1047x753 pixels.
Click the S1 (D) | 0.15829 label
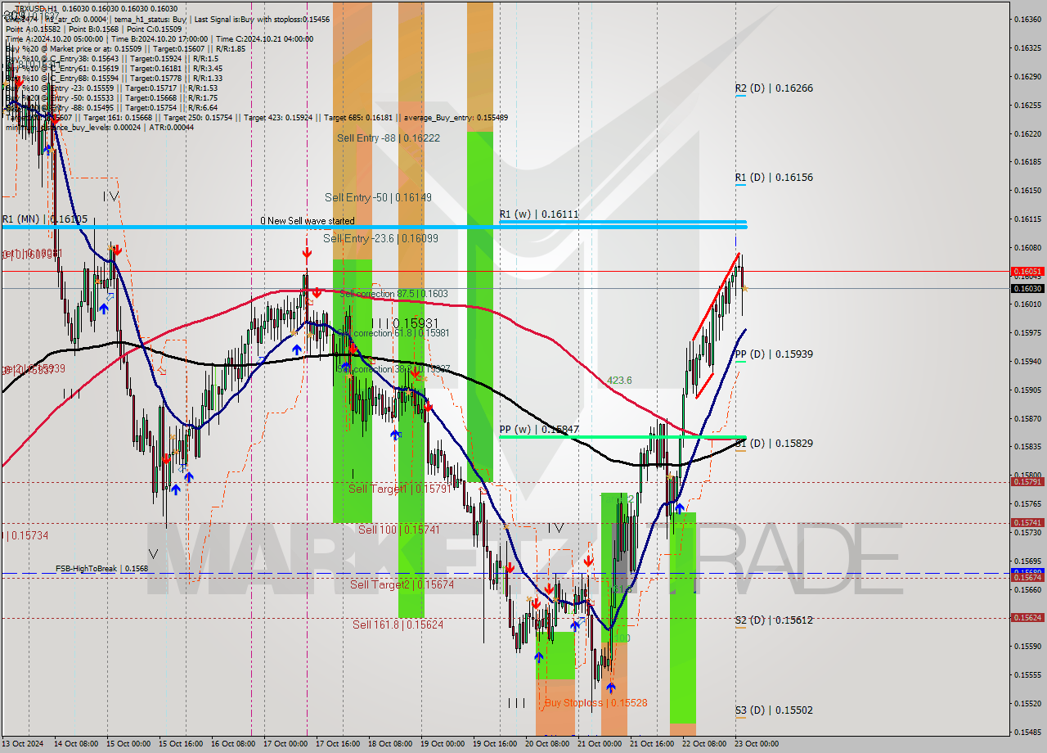coord(773,444)
